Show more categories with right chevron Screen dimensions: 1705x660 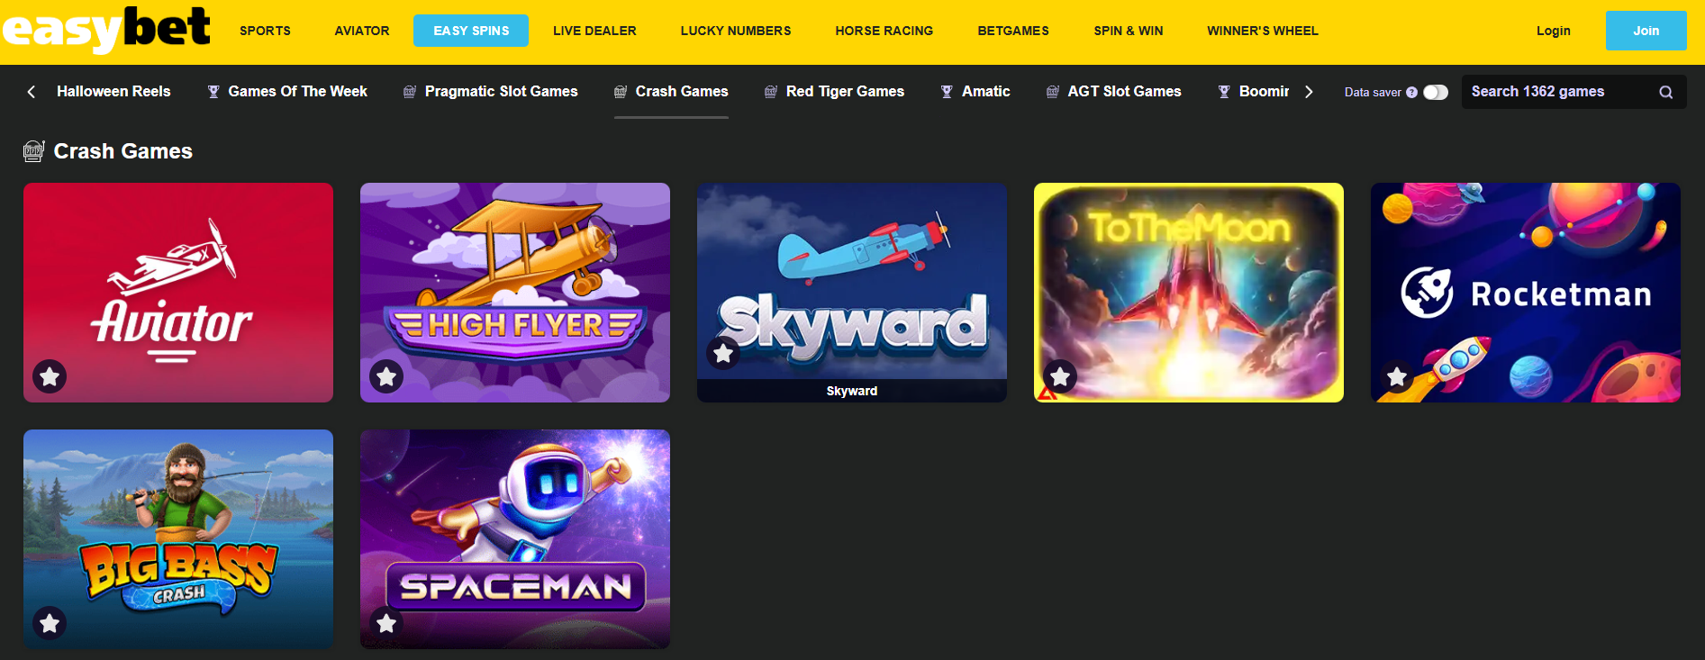click(x=1309, y=92)
